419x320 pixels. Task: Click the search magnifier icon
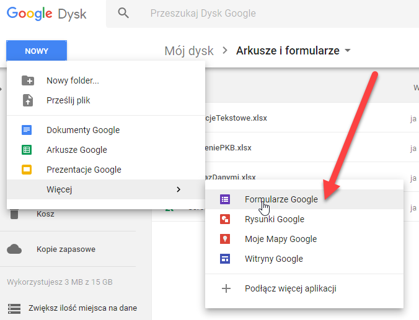click(123, 13)
